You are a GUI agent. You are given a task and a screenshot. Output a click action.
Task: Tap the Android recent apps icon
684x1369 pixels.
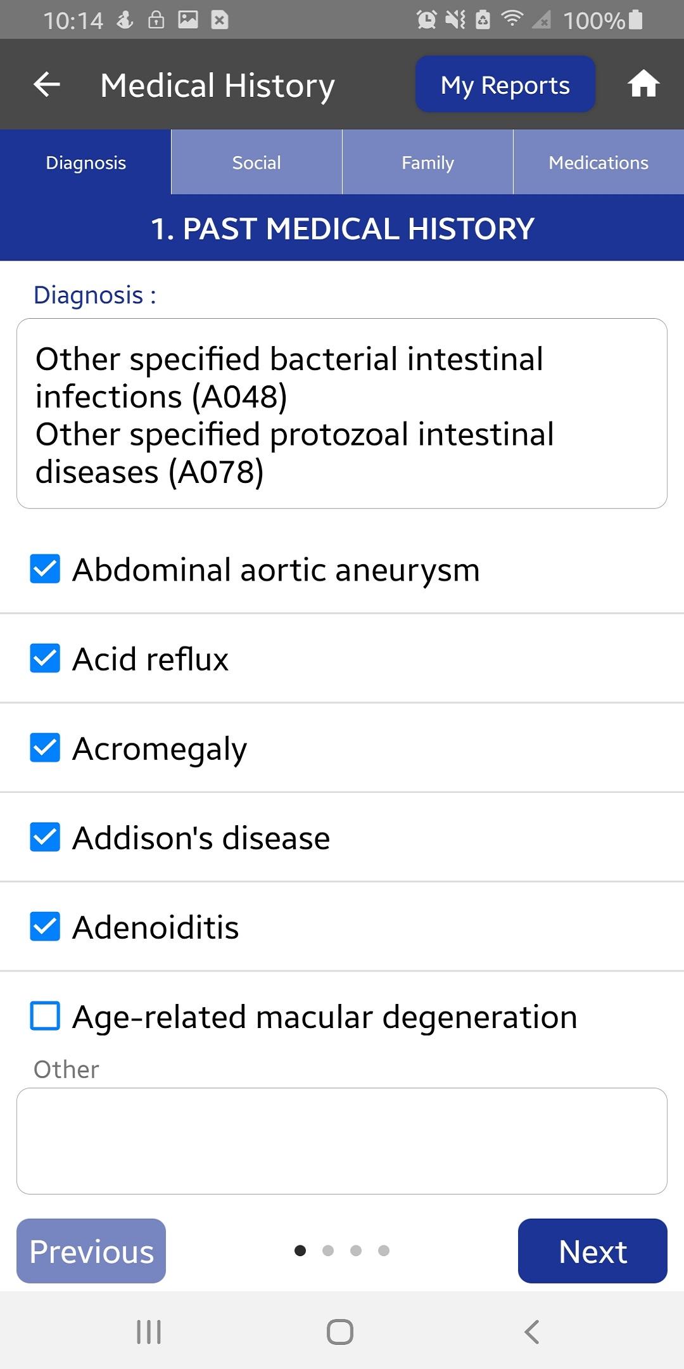(149, 1332)
